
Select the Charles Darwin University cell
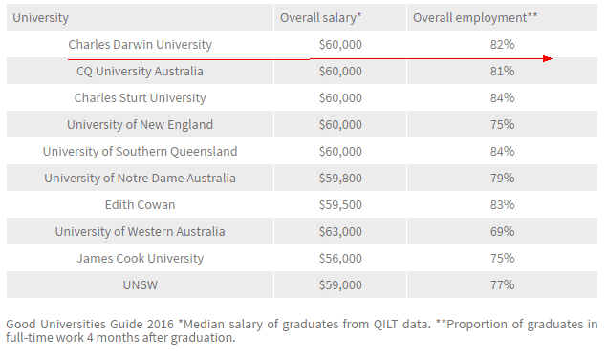(x=140, y=45)
